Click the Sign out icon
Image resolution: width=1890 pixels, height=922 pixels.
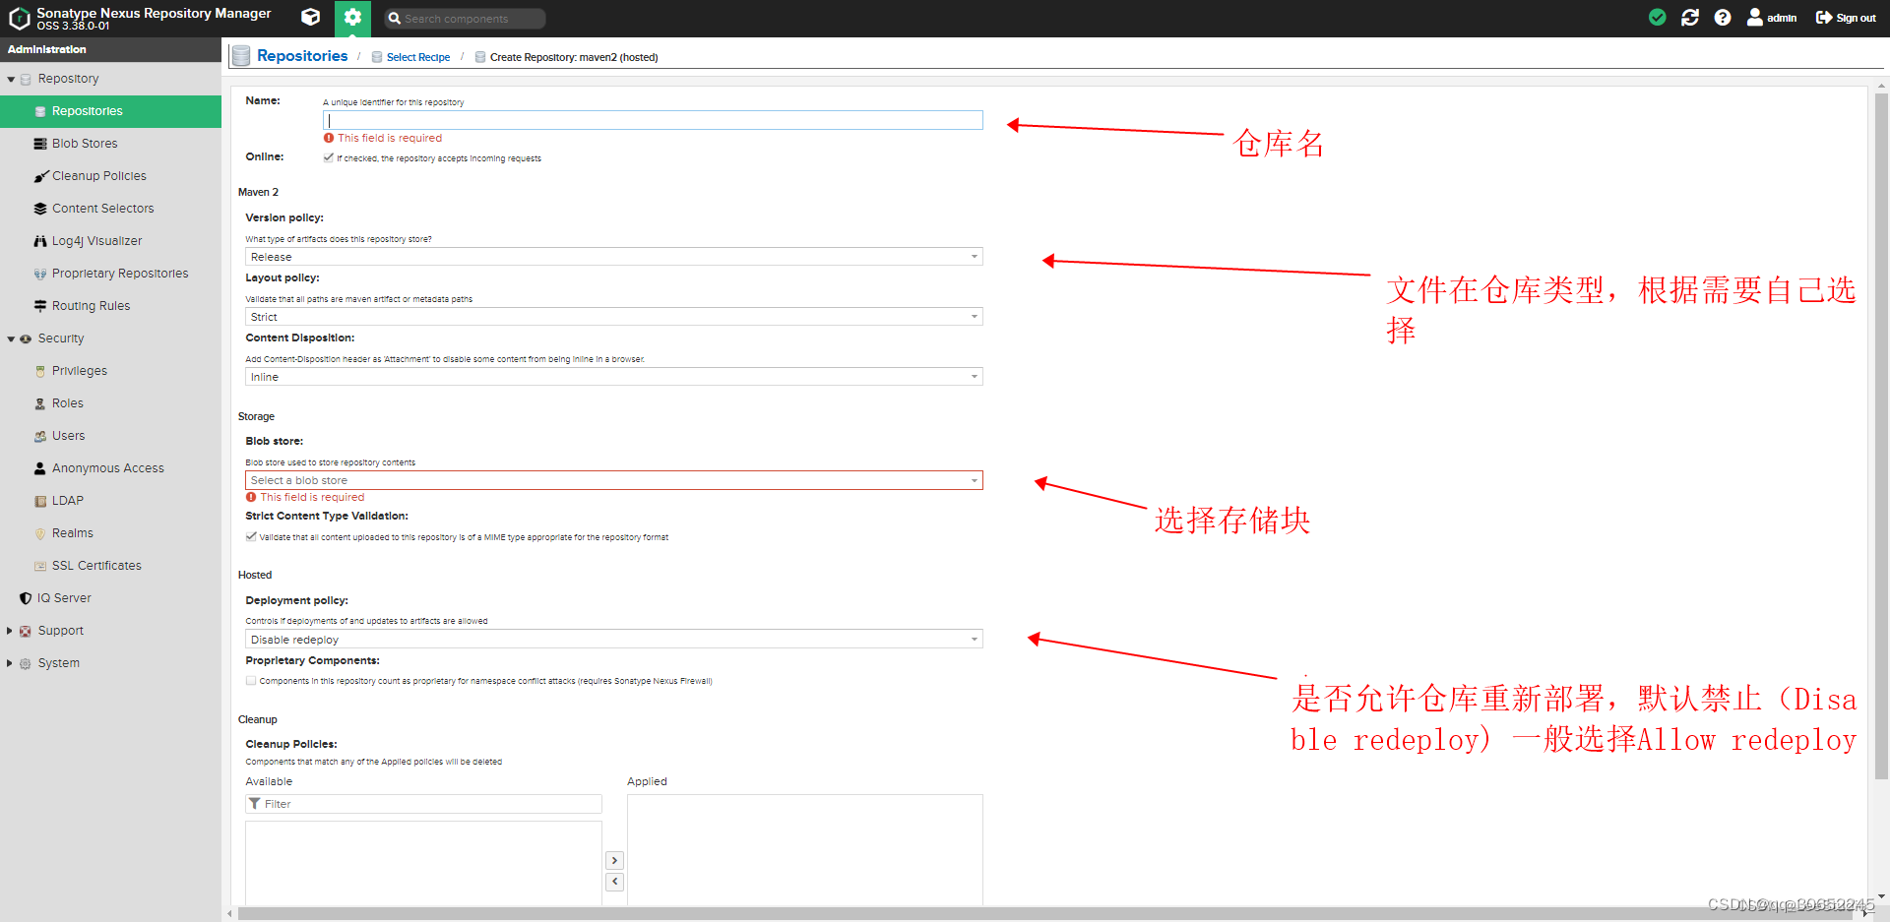1824,18
